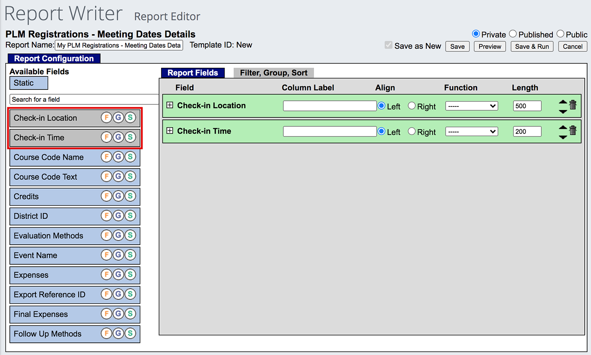This screenshot has width=591, height=355.
Task: Click the Preview button
Action: click(x=489, y=46)
